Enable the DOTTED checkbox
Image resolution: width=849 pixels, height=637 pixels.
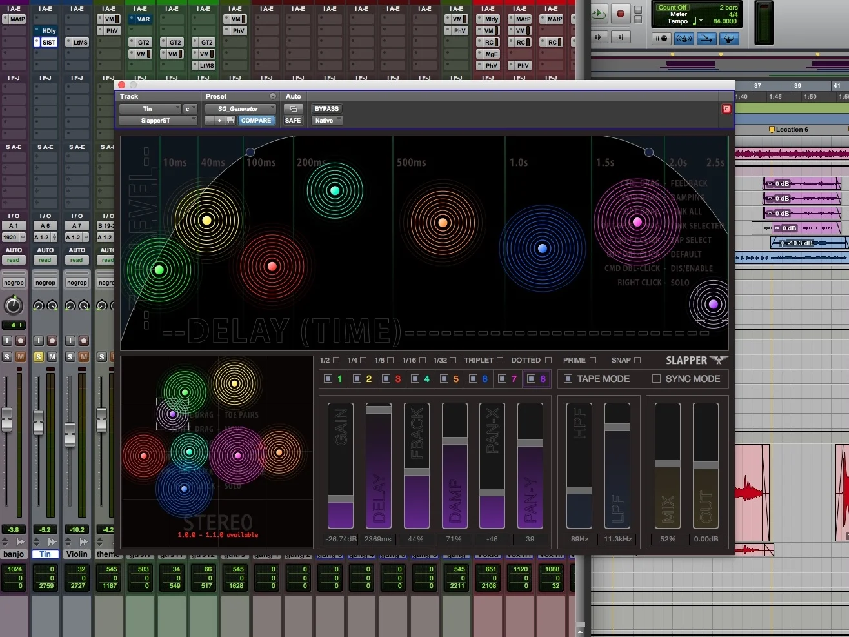click(x=548, y=360)
